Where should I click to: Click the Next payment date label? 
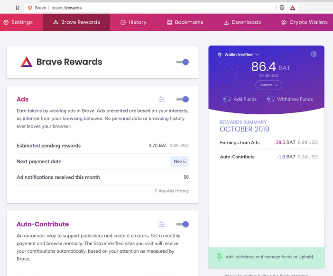[x=39, y=161]
